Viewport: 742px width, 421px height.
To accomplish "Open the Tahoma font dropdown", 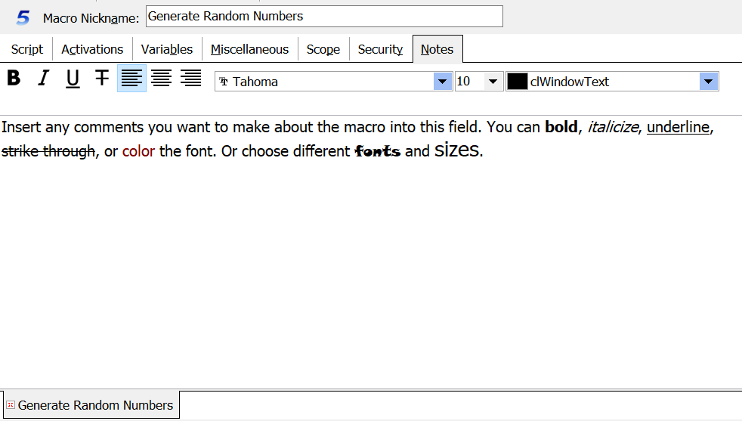I will 442,82.
